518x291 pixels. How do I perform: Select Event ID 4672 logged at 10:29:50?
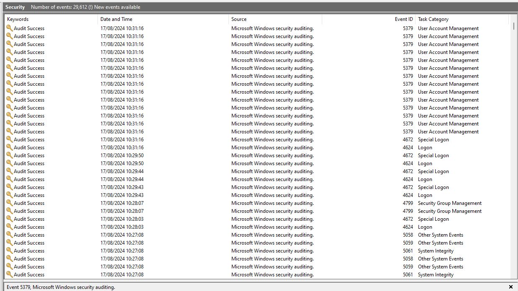(x=408, y=156)
